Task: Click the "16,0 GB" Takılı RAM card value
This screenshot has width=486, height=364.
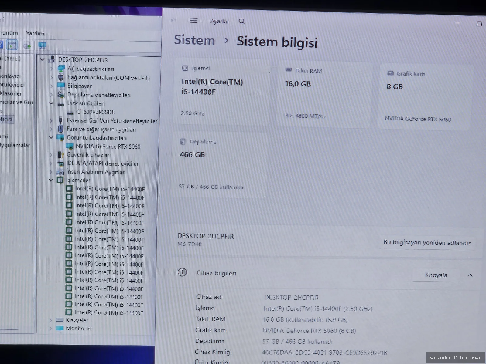Action: click(298, 84)
